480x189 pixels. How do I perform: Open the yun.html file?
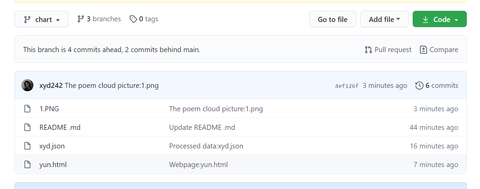pyautogui.click(x=53, y=165)
